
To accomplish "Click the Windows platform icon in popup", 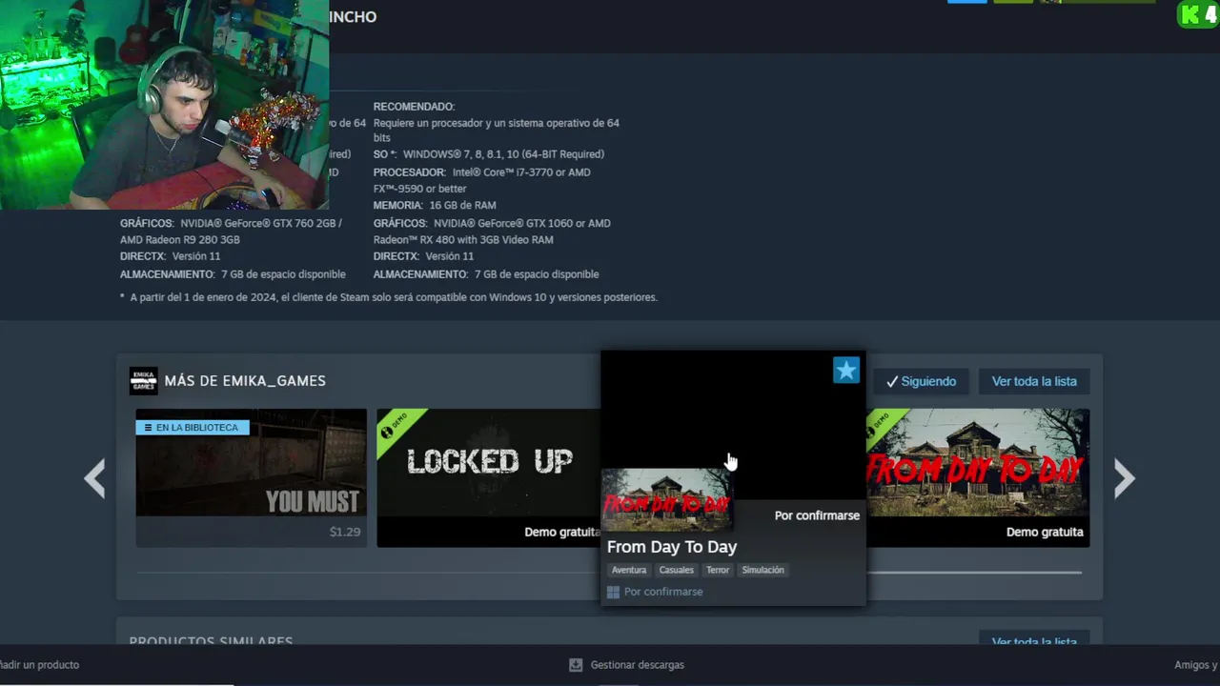I will point(613,592).
